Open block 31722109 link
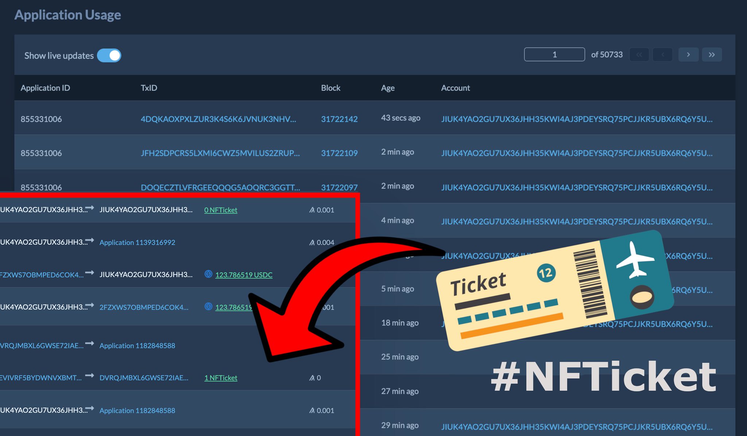This screenshot has width=747, height=436. pos(339,153)
